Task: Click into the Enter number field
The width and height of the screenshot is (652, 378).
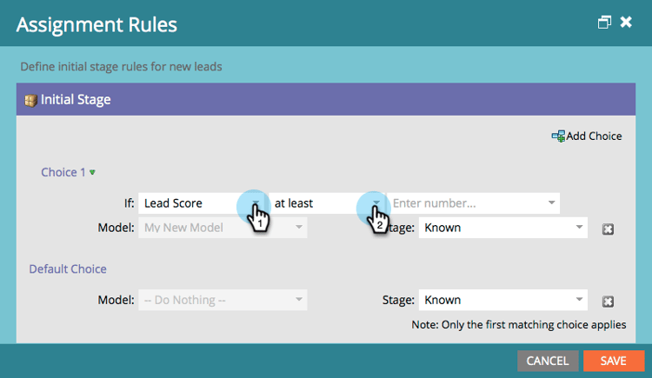Action: click(465, 203)
